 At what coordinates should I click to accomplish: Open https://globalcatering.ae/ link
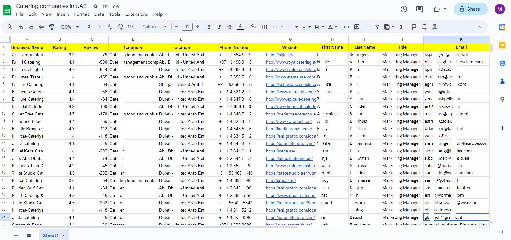click(x=289, y=158)
